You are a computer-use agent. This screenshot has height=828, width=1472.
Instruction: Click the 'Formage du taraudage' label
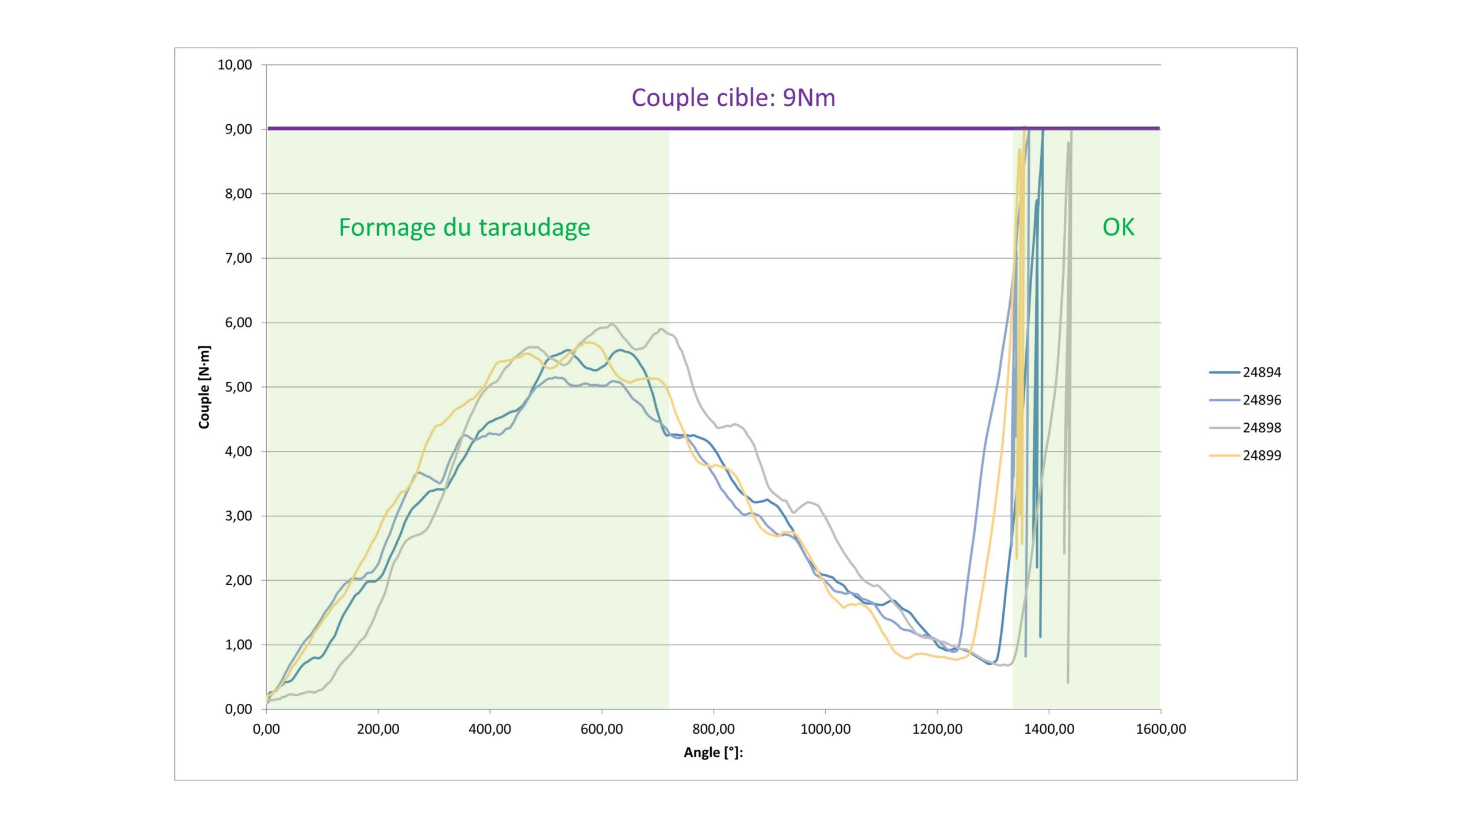pyautogui.click(x=465, y=227)
